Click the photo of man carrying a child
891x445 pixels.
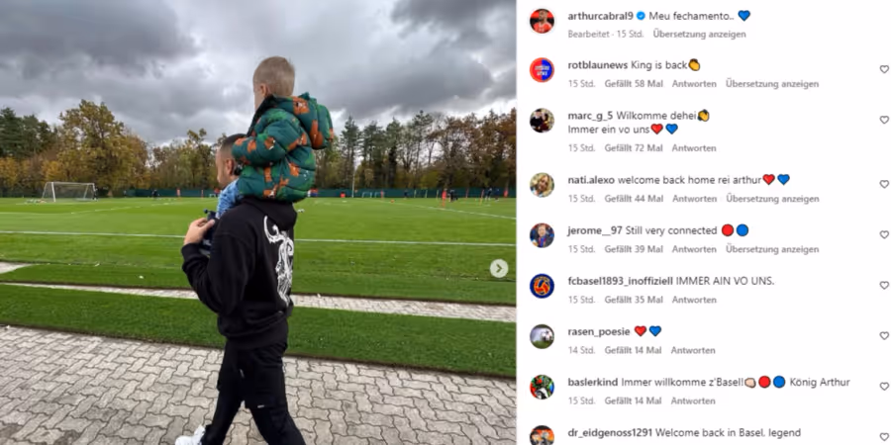click(258, 222)
